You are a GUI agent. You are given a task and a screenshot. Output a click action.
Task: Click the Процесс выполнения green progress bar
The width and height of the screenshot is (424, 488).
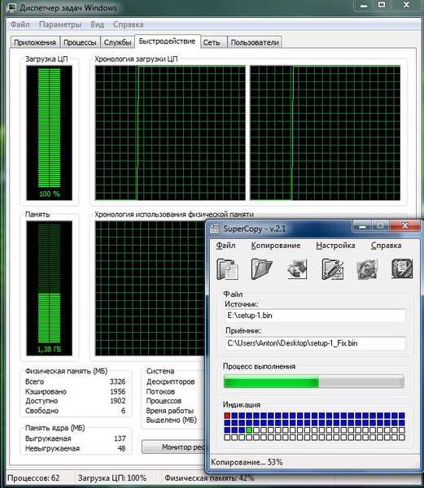(x=314, y=381)
